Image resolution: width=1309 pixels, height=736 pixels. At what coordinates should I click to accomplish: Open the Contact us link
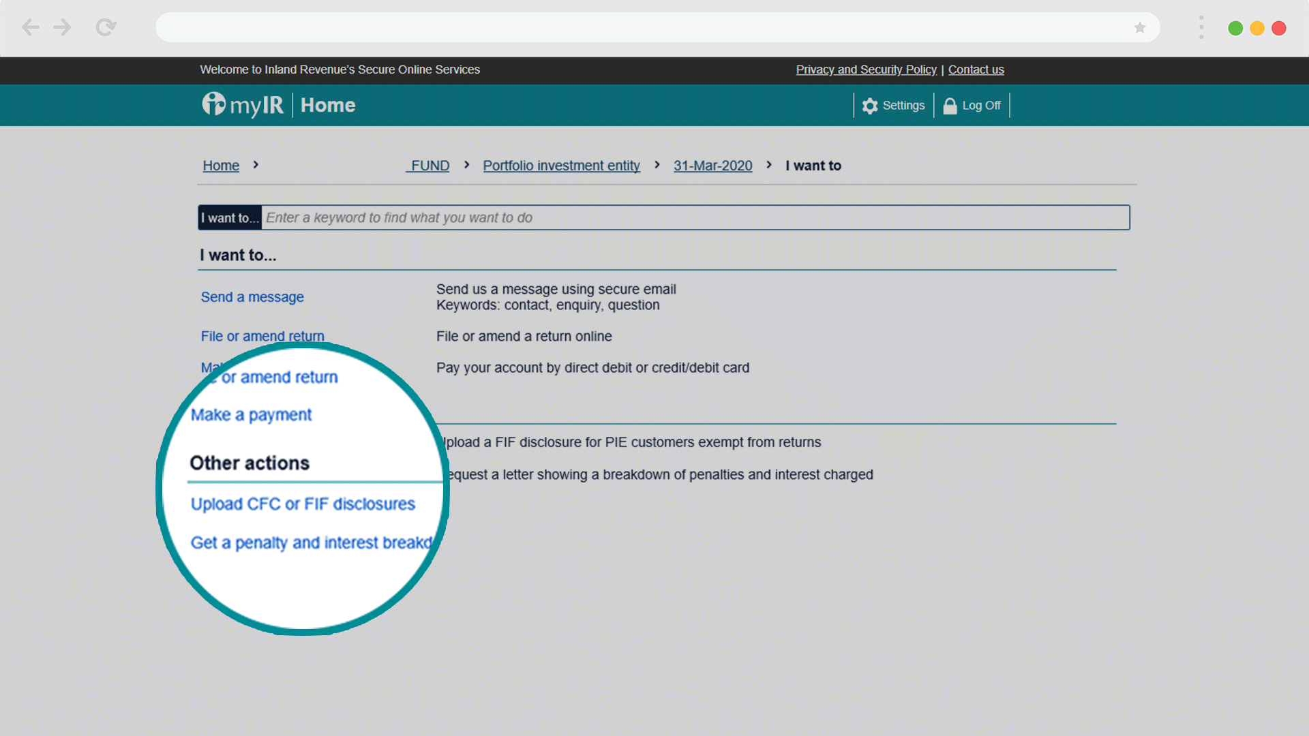(976, 70)
